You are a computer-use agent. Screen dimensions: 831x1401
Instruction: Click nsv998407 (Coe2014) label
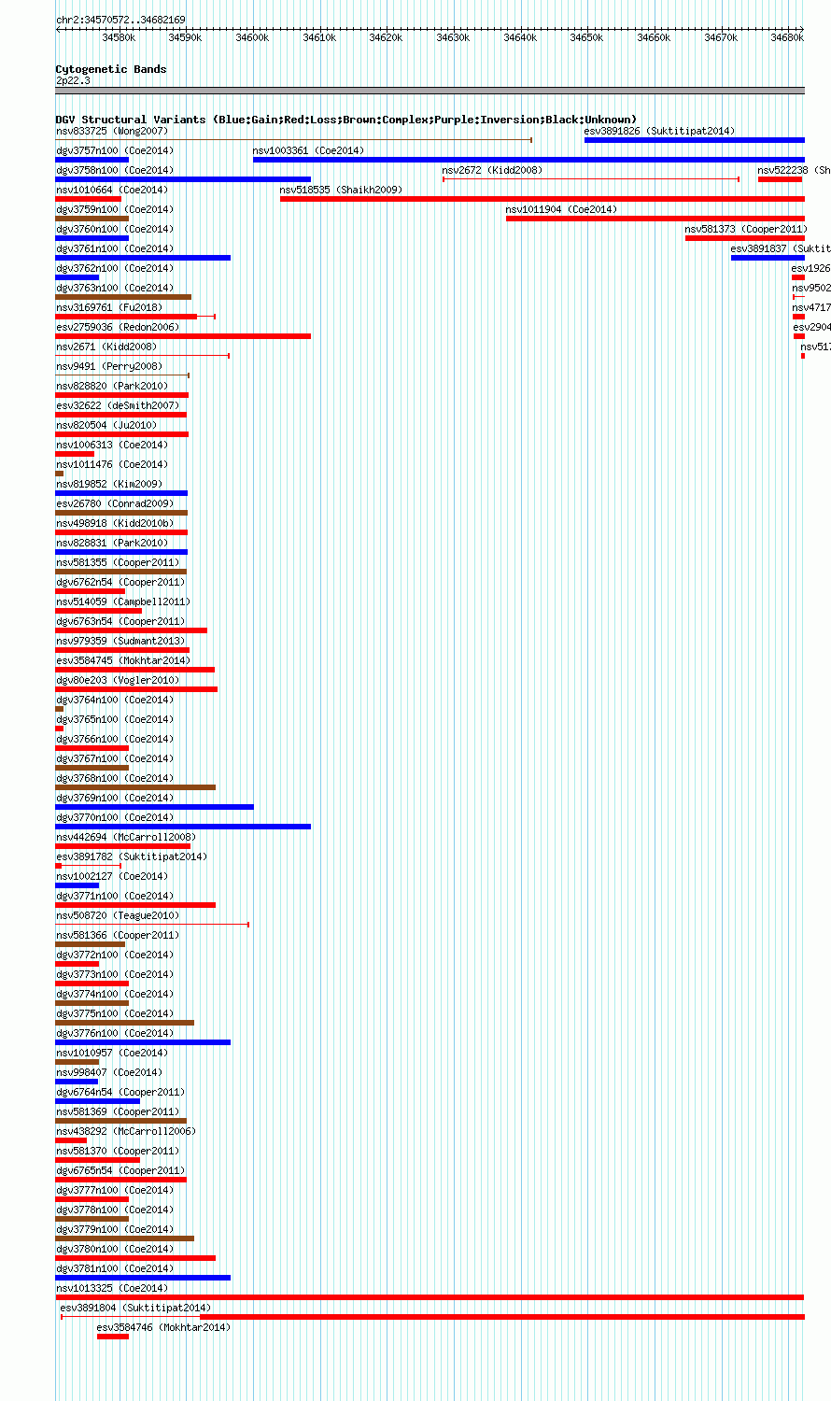pyautogui.click(x=109, y=1072)
